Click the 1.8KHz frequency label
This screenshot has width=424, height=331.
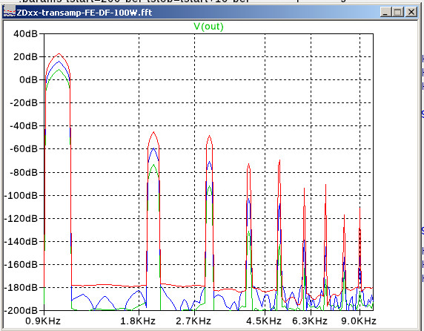pos(138,321)
